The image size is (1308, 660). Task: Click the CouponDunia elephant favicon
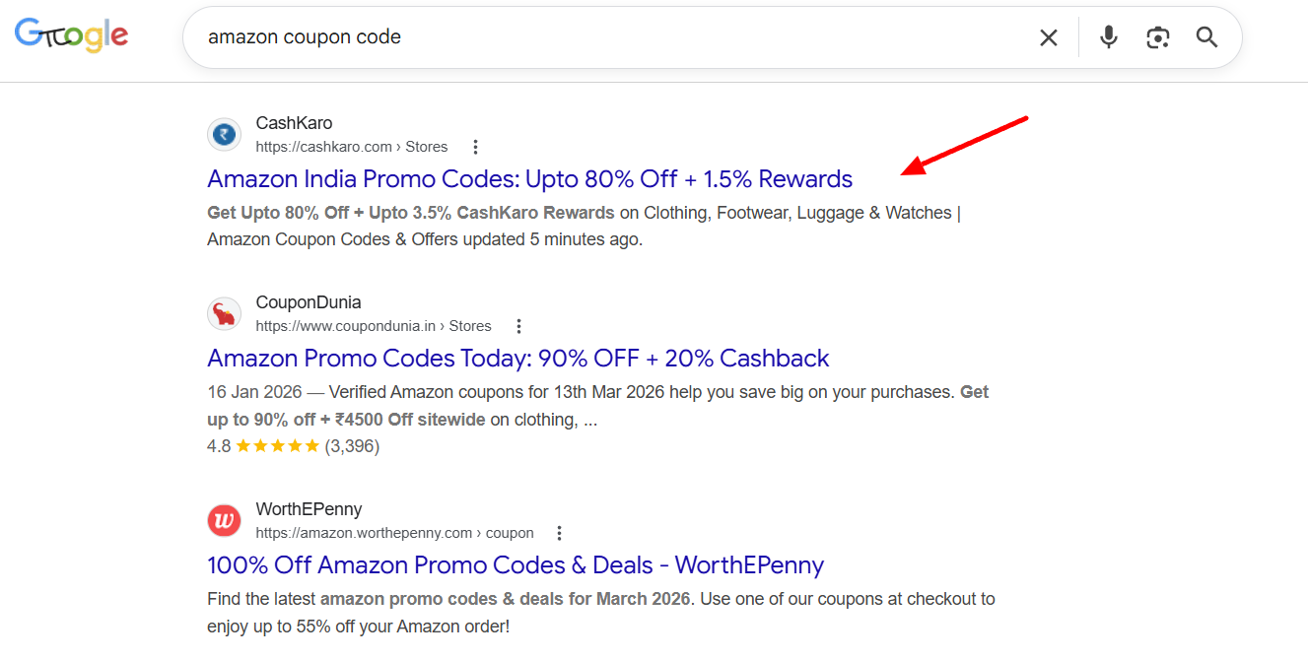coord(224,313)
